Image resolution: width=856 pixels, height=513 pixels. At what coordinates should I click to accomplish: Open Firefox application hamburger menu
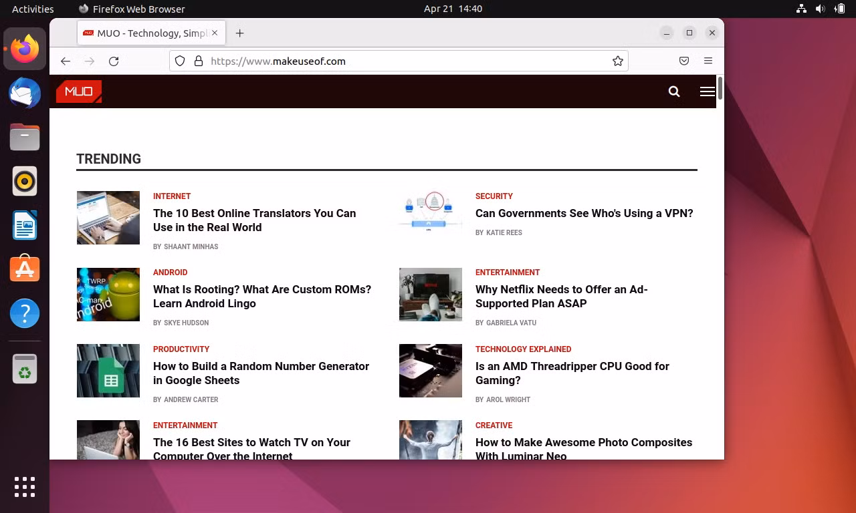click(708, 61)
